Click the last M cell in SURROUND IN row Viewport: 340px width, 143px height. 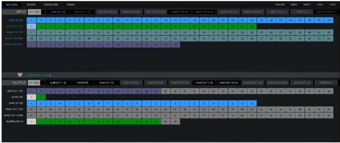(x=175, y=122)
